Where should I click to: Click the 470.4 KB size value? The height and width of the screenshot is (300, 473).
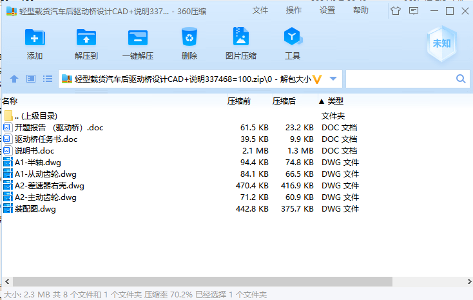coord(252,186)
